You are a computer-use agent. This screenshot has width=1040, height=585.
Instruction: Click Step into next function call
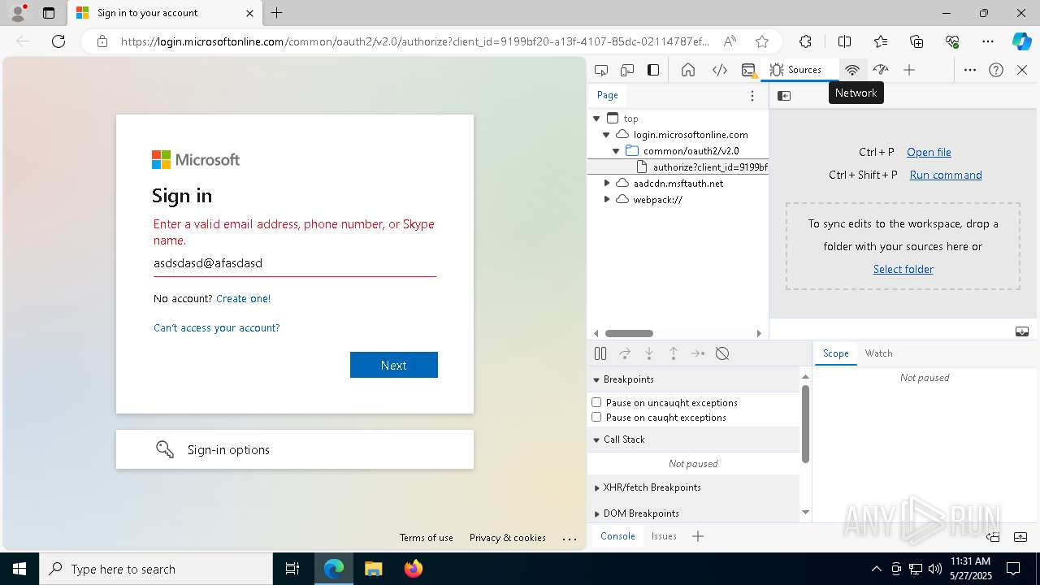[x=649, y=353]
